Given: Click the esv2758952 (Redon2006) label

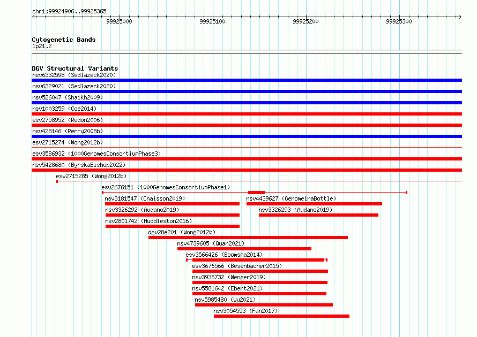Looking at the screenshot, I should [68, 120].
